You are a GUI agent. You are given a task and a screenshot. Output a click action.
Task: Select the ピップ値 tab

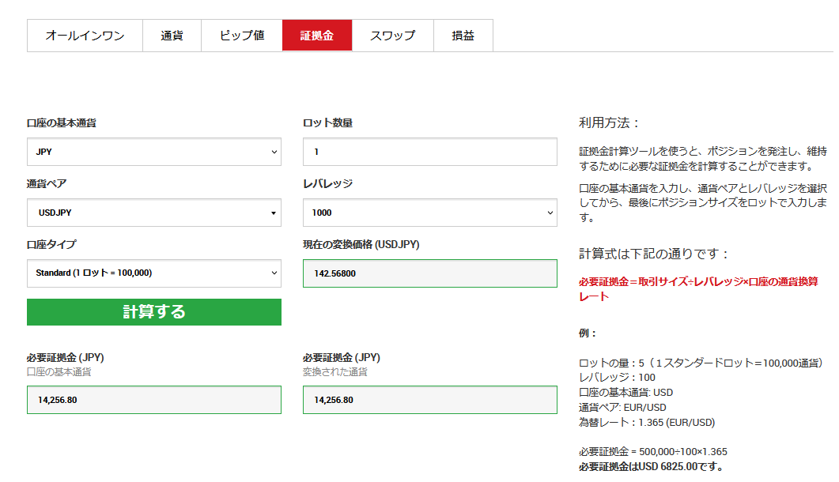click(242, 36)
